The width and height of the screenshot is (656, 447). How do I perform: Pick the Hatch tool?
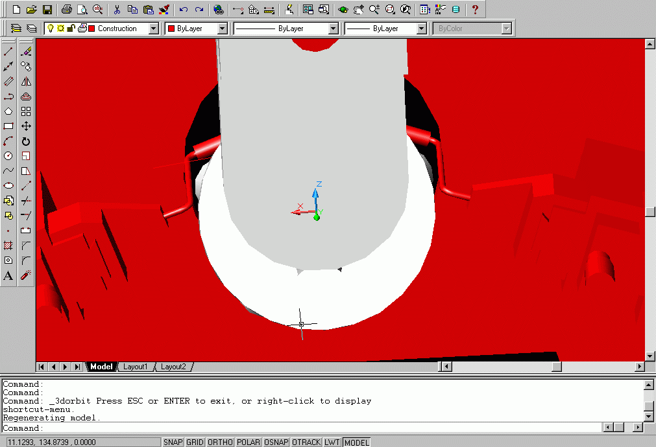8,246
